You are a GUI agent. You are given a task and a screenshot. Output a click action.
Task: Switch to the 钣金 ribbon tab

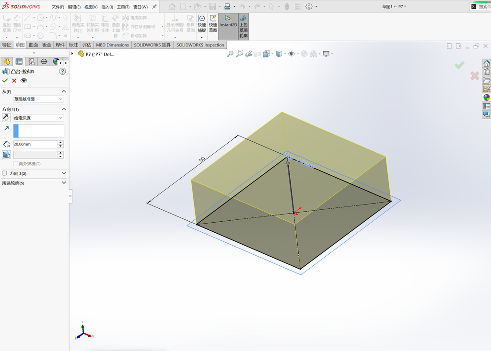coord(47,45)
